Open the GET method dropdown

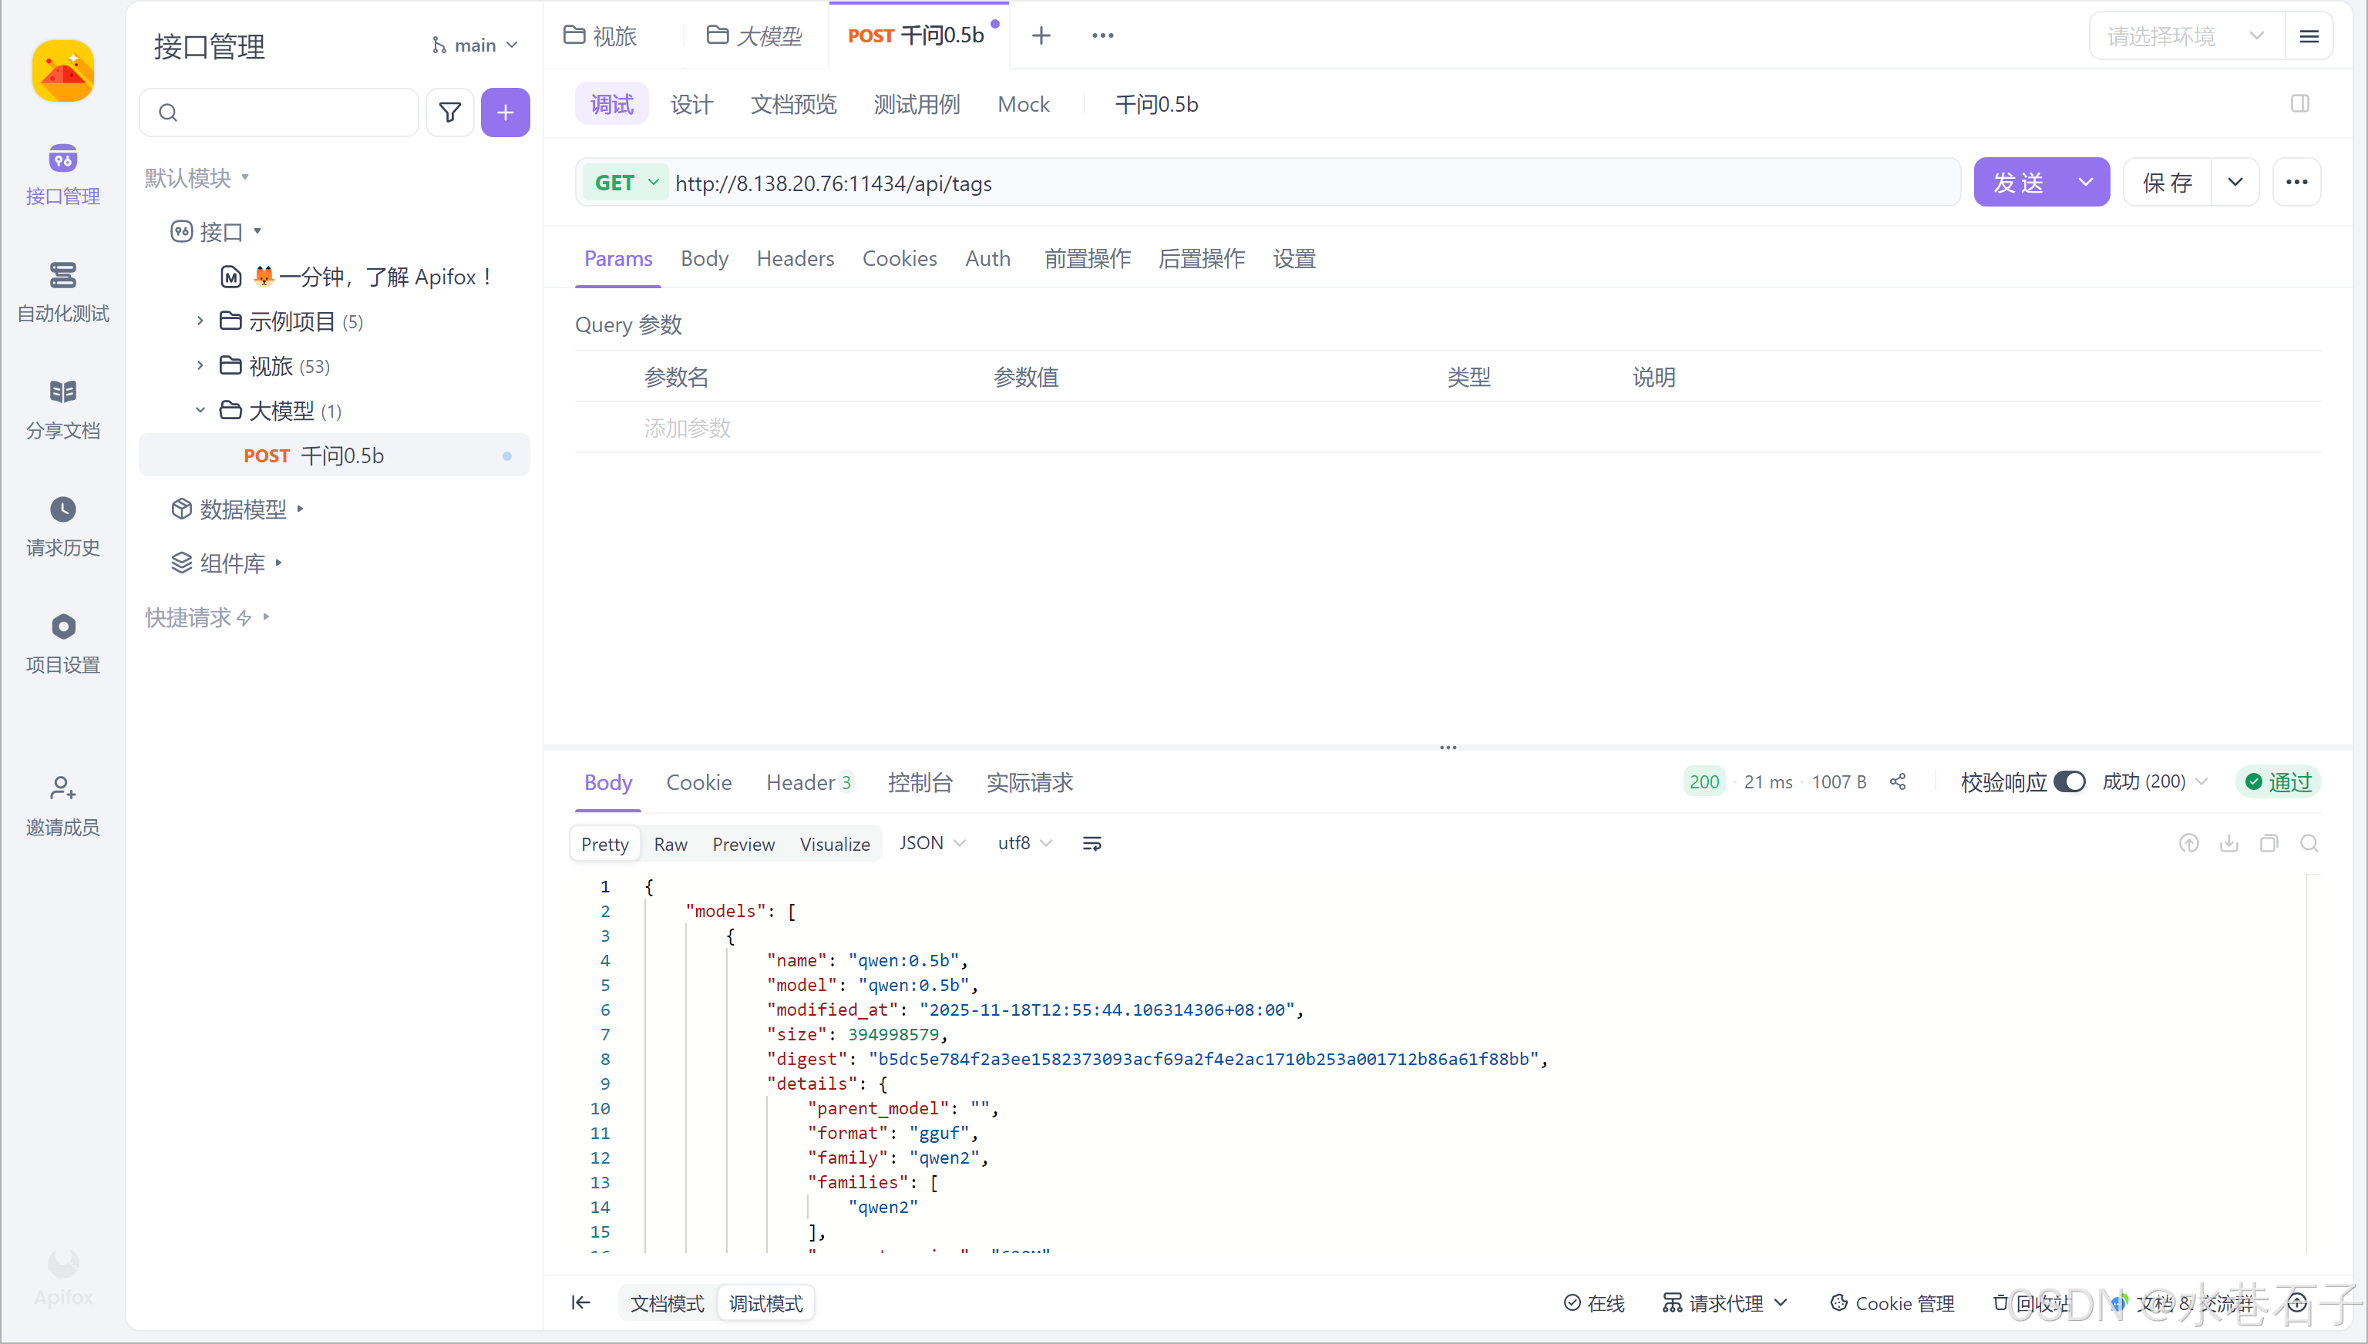[x=627, y=183]
